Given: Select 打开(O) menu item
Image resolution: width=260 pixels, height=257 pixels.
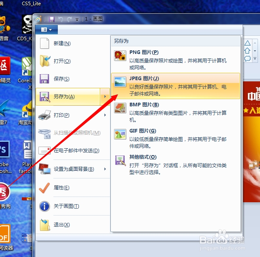Looking at the screenshot, I should click(x=73, y=61).
